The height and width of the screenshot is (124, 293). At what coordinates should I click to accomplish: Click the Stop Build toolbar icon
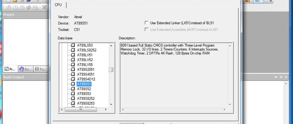35,7
